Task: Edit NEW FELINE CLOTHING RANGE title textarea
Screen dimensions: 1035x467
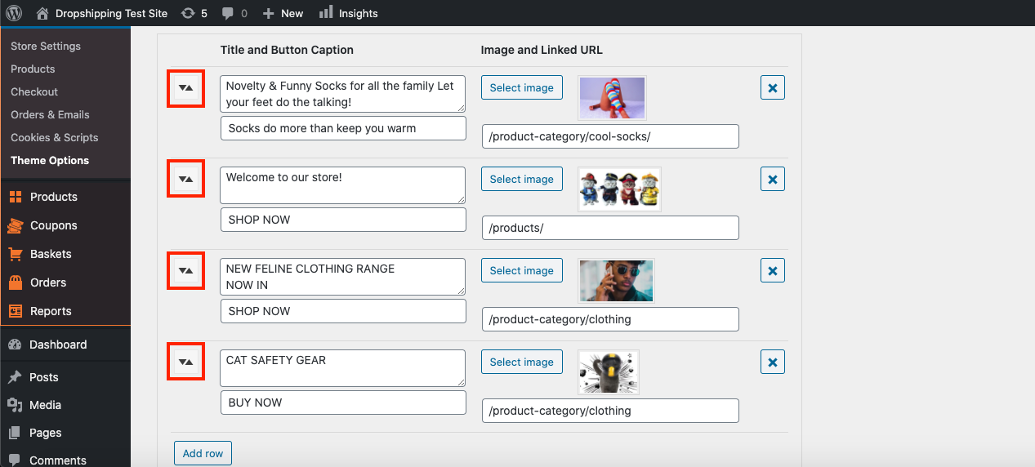Action: point(343,277)
